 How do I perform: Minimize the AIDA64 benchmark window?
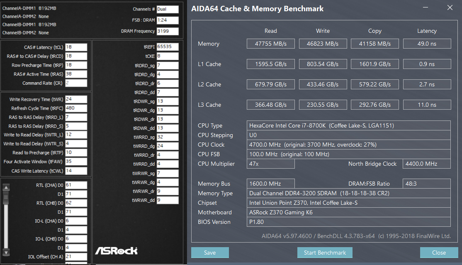click(426, 7)
